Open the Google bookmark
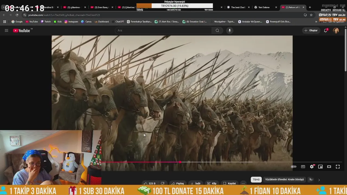 [17, 22]
